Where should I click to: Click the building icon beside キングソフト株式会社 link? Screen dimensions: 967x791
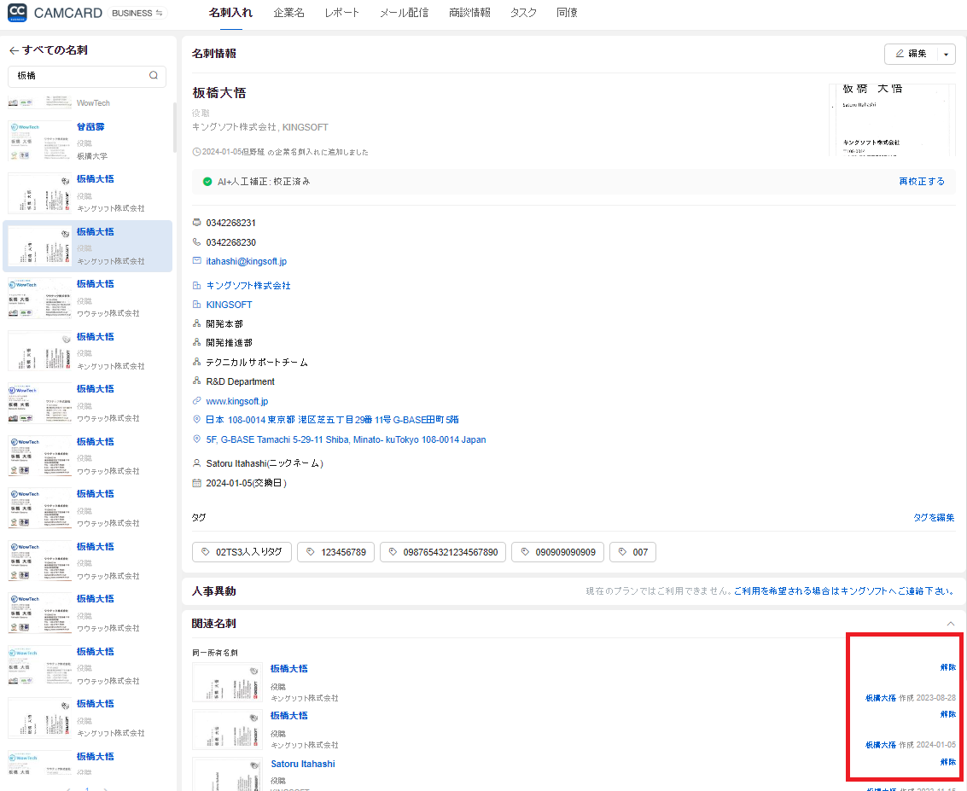pyautogui.click(x=197, y=286)
